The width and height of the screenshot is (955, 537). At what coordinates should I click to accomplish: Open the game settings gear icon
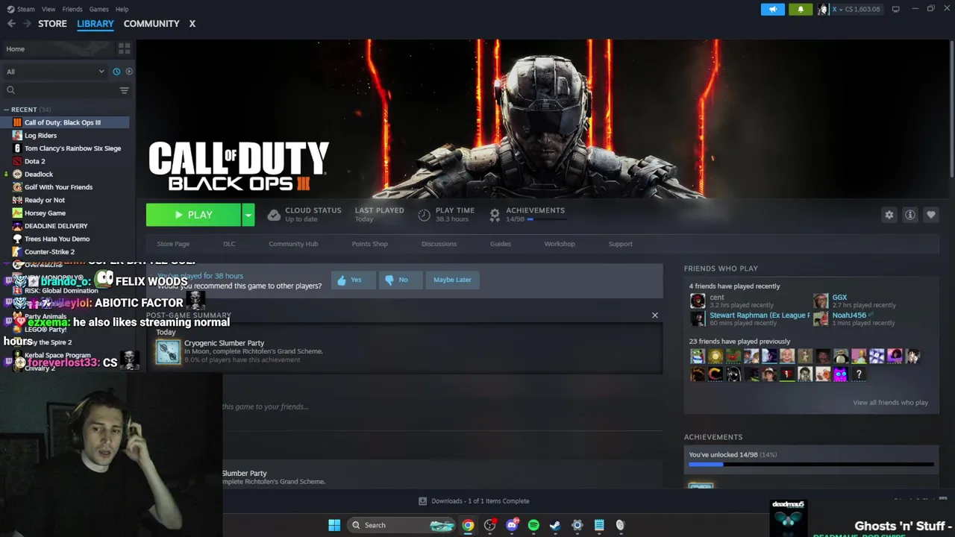(889, 215)
